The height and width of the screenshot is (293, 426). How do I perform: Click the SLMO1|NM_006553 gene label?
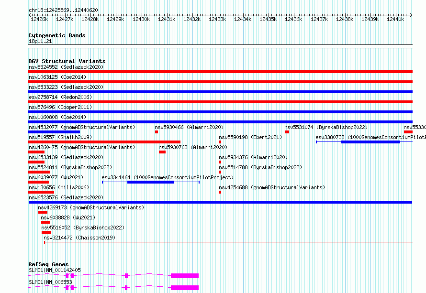click(x=50, y=282)
